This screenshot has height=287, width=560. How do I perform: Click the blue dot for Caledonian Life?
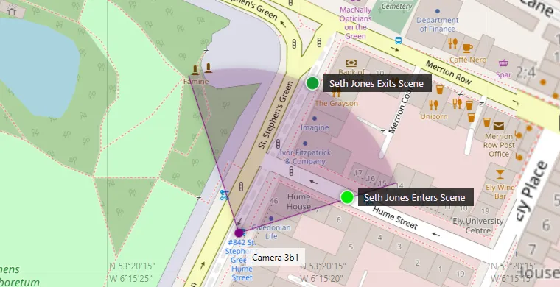click(271, 218)
